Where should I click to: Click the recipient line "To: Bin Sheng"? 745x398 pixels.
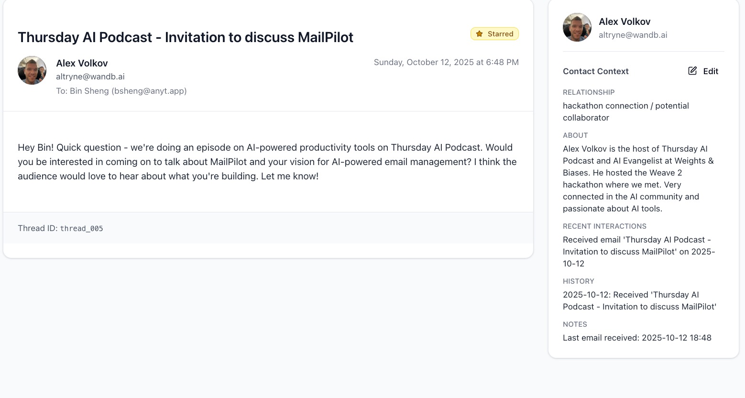click(121, 91)
